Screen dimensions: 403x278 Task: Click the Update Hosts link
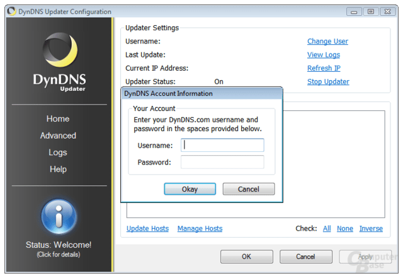click(147, 228)
